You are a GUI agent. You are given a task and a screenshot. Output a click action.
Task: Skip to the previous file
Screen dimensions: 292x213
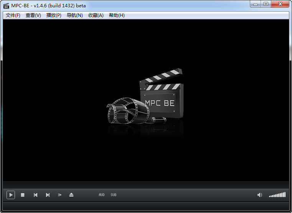coord(35,195)
